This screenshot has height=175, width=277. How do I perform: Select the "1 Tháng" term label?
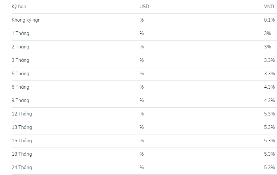(x=20, y=33)
